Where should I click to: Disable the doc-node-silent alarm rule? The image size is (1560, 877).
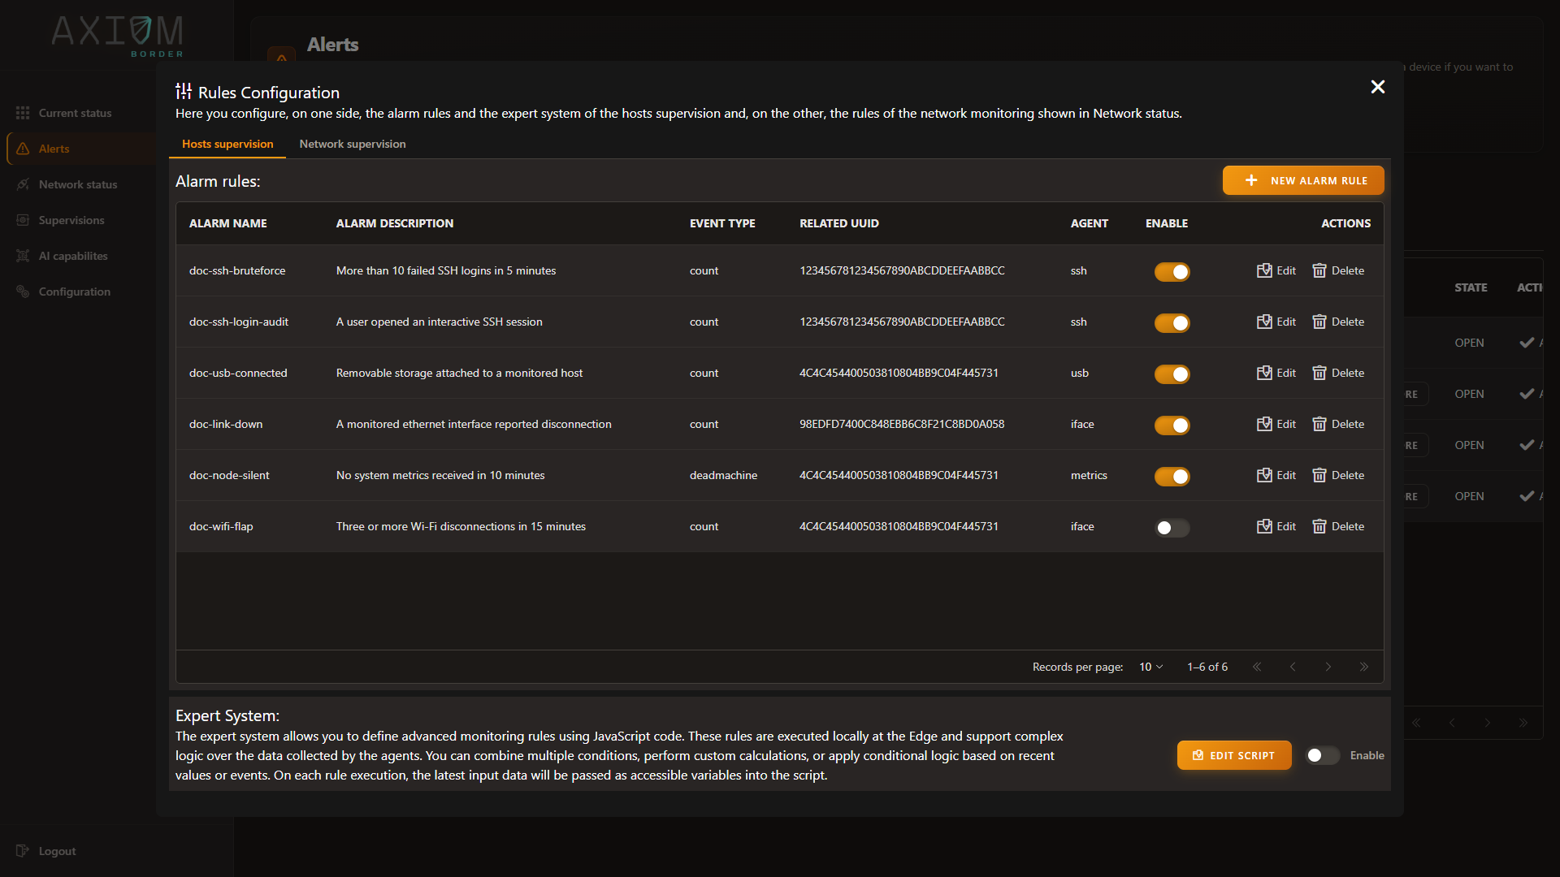pos(1172,476)
